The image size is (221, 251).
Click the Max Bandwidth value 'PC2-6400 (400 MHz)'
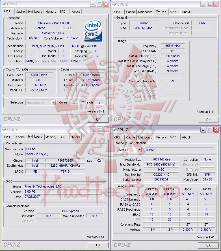[161, 164]
